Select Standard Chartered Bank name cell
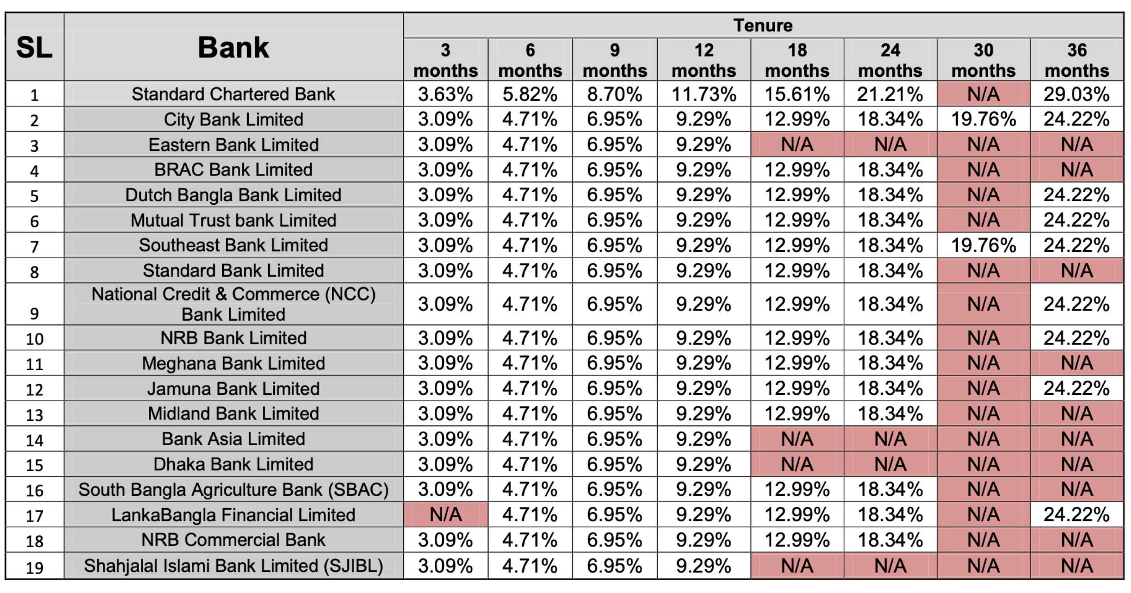This screenshot has width=1131, height=593. pos(233,94)
